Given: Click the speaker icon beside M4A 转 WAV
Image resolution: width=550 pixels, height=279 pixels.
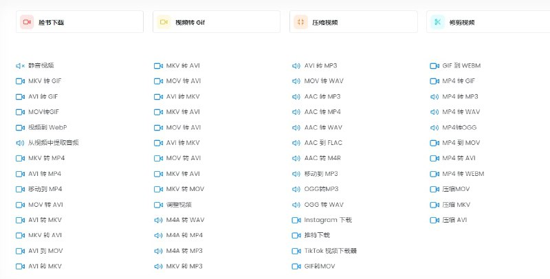Looking at the screenshot, I should pos(158,220).
